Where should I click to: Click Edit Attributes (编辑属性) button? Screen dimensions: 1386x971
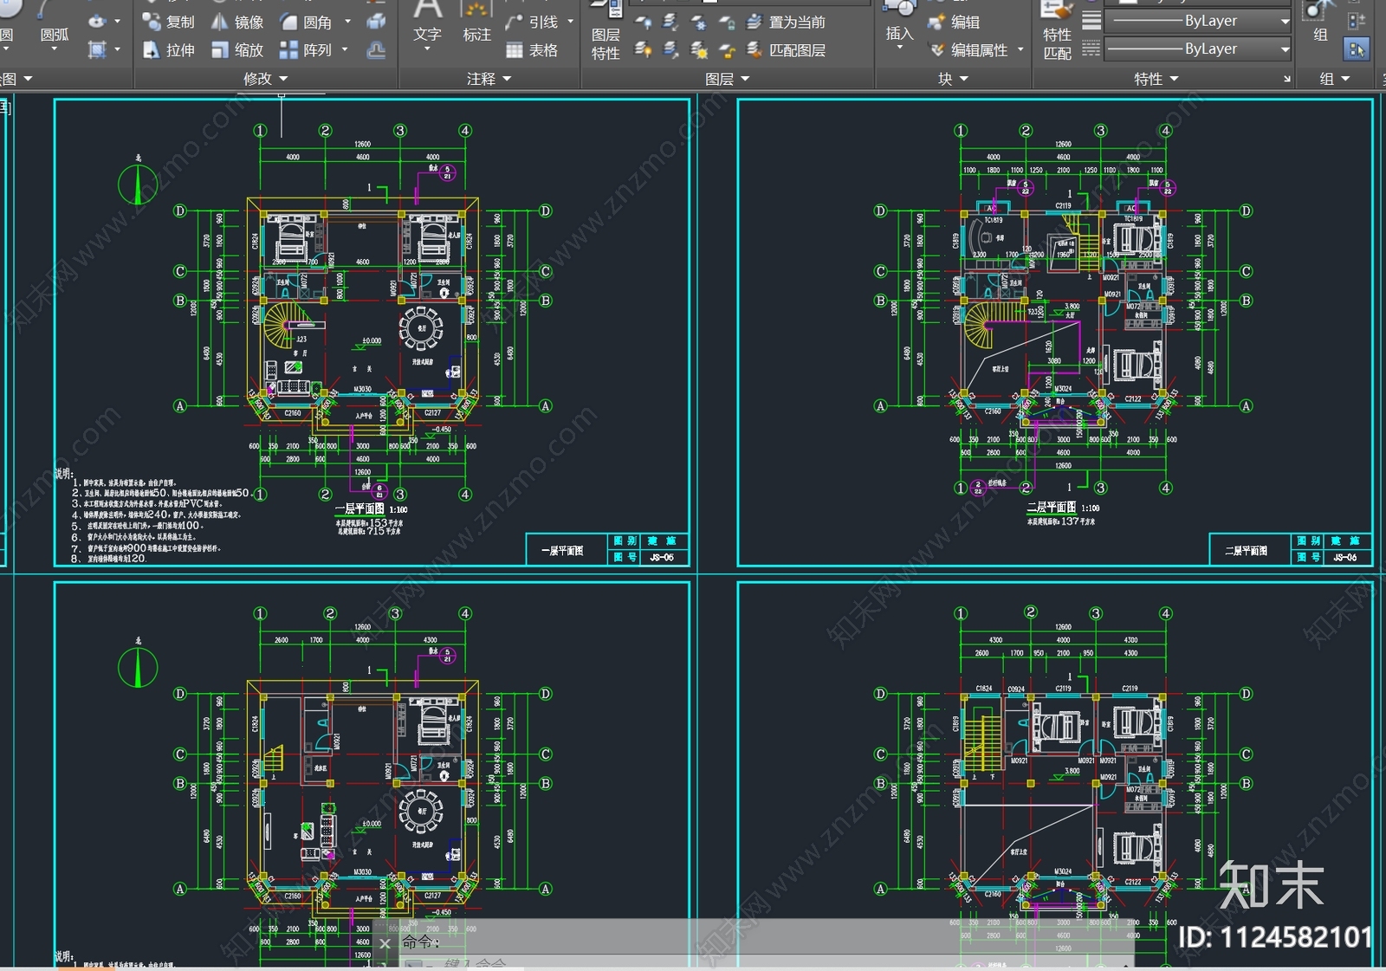[969, 50]
